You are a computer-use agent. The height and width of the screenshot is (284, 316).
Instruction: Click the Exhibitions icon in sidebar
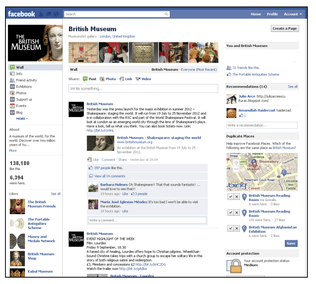pos(12,87)
